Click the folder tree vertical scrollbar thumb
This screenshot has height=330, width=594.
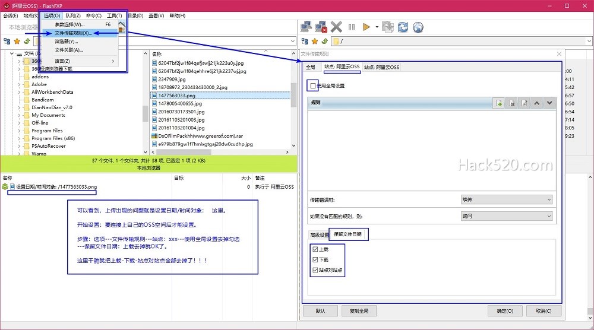145,113
